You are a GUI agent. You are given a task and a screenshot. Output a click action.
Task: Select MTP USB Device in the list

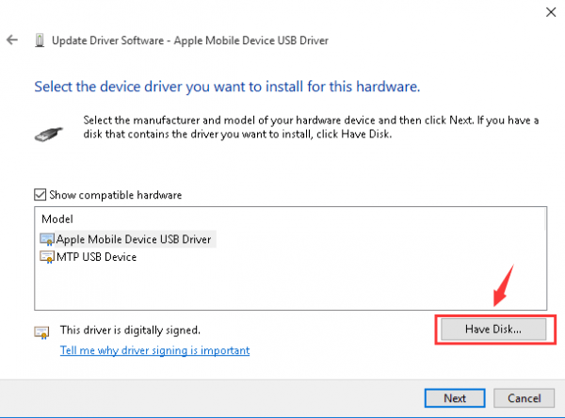click(98, 257)
